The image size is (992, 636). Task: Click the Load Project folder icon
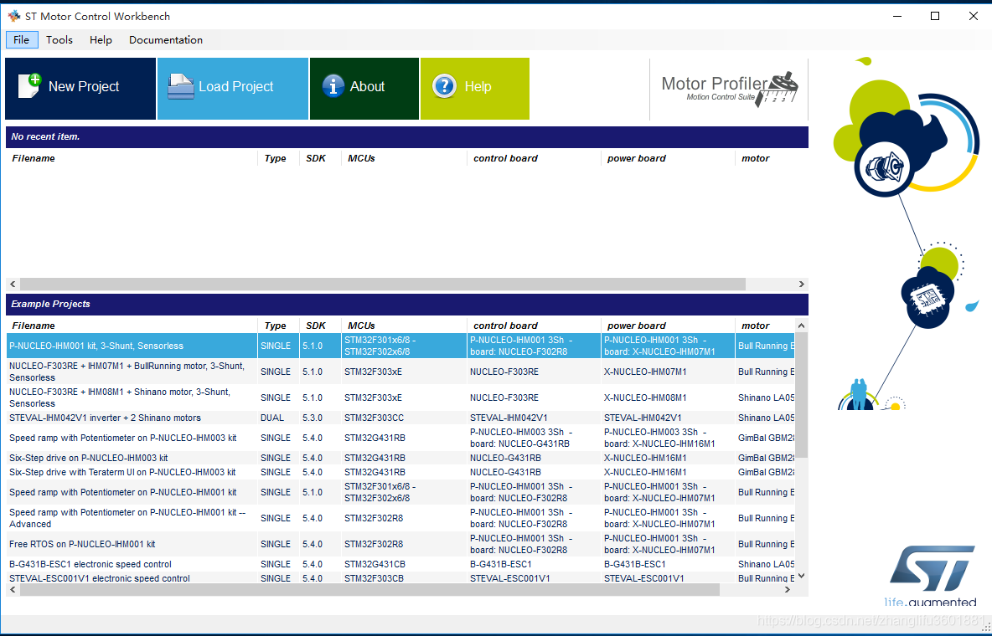[180, 86]
